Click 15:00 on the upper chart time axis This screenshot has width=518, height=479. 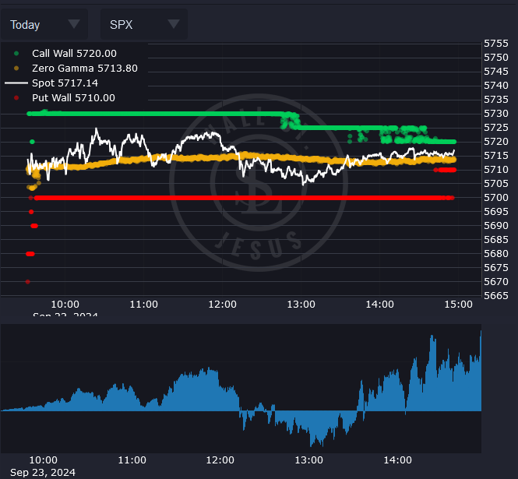click(x=458, y=305)
